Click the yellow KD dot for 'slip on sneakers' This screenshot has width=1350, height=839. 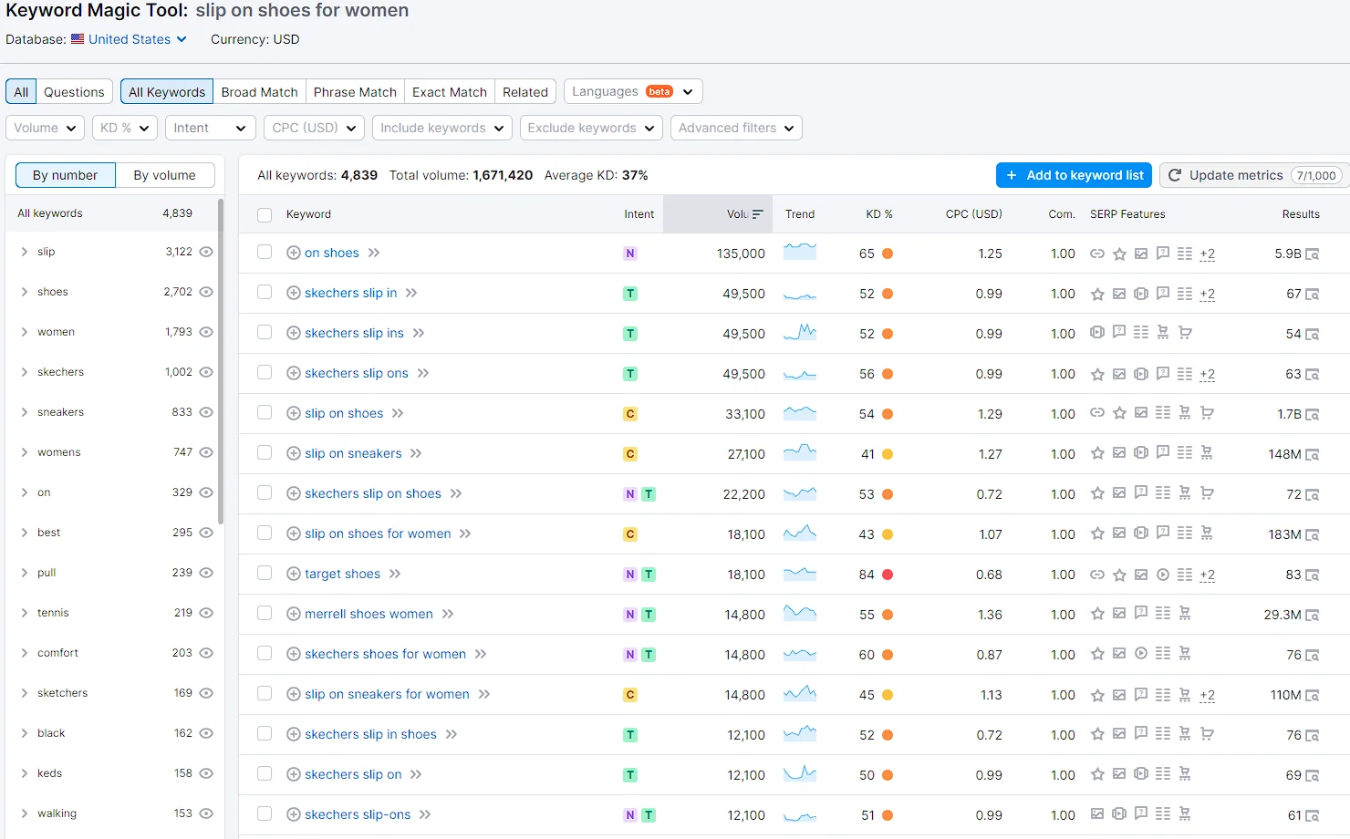click(888, 454)
